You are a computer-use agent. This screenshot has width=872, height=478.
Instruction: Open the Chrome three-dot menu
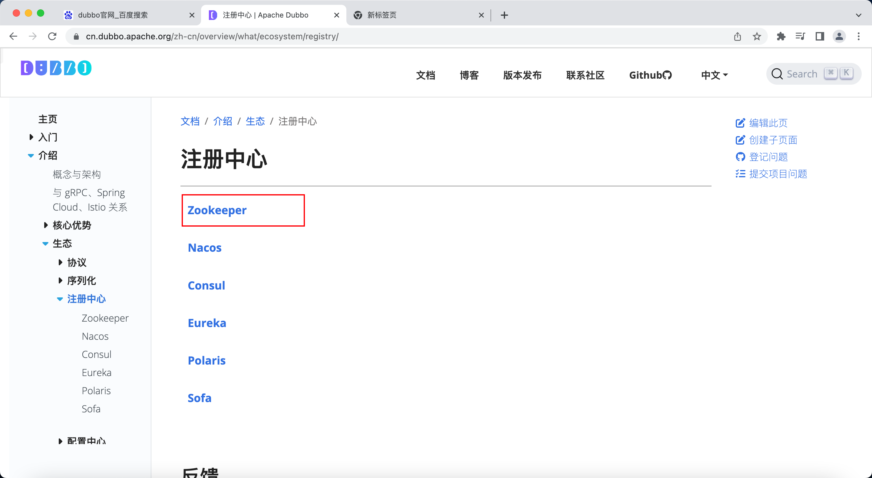(858, 36)
